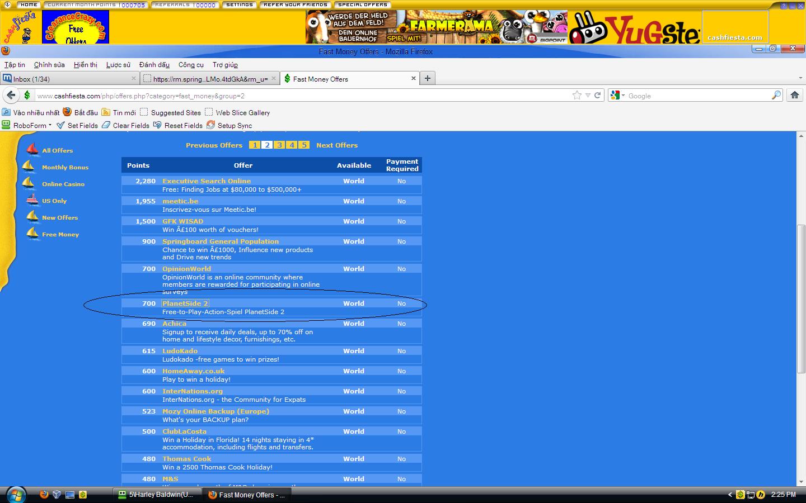Click the Farmerama advertisement banner

[437, 27]
